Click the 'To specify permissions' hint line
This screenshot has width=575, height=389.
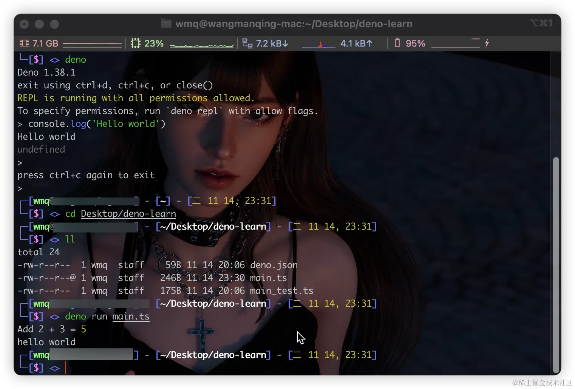point(168,111)
